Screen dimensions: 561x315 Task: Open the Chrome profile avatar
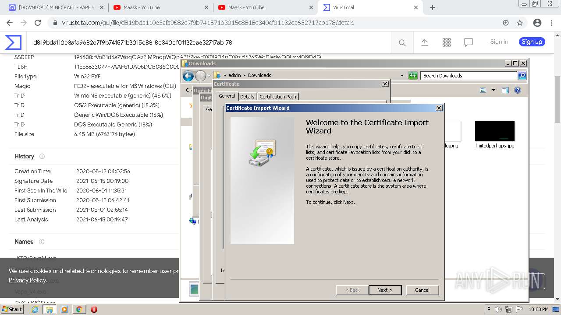click(537, 23)
